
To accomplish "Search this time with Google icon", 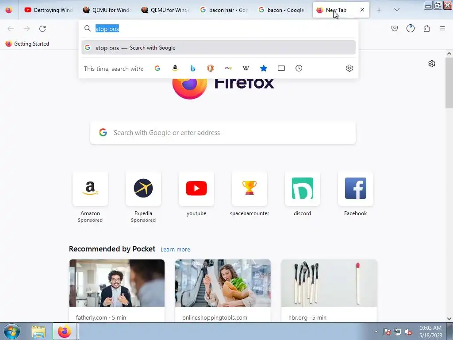I will coord(157,68).
